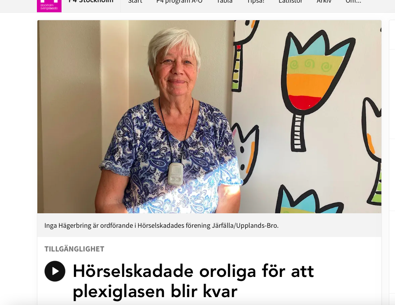Go to the Start tab
This screenshot has height=305, width=395.
[x=135, y=1]
